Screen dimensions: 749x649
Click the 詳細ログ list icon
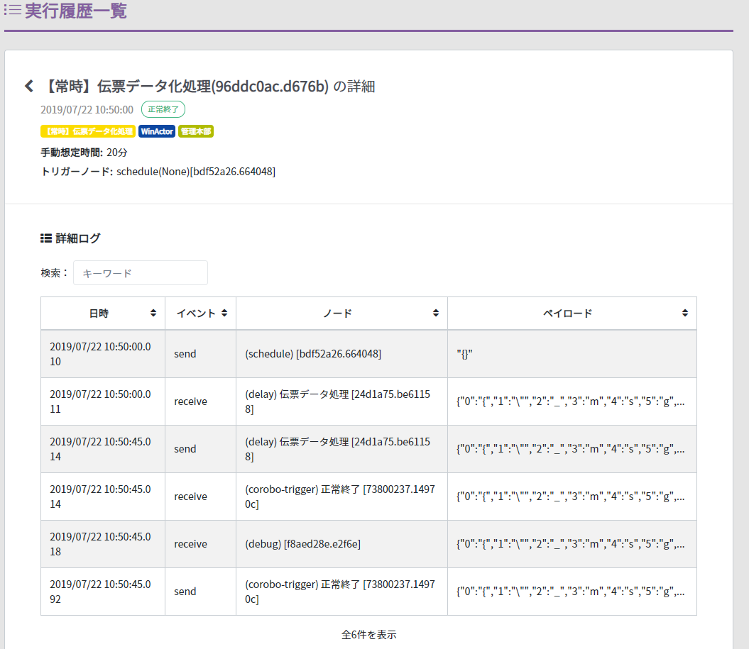click(46, 238)
